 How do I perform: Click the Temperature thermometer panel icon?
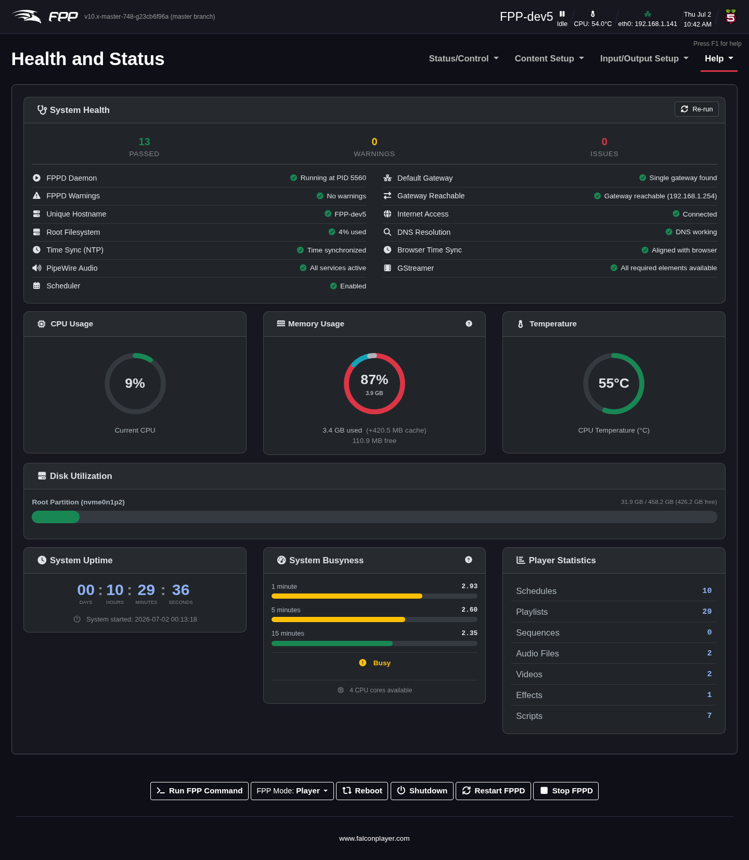[521, 324]
